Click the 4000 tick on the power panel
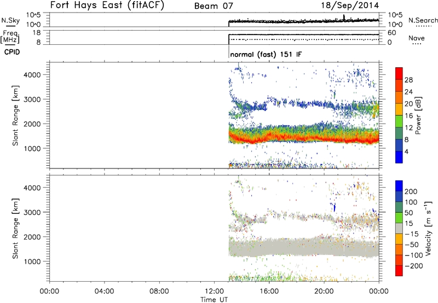 click(x=32, y=75)
